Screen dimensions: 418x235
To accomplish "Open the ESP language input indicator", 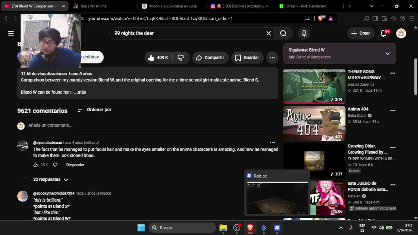I will 362,227.
